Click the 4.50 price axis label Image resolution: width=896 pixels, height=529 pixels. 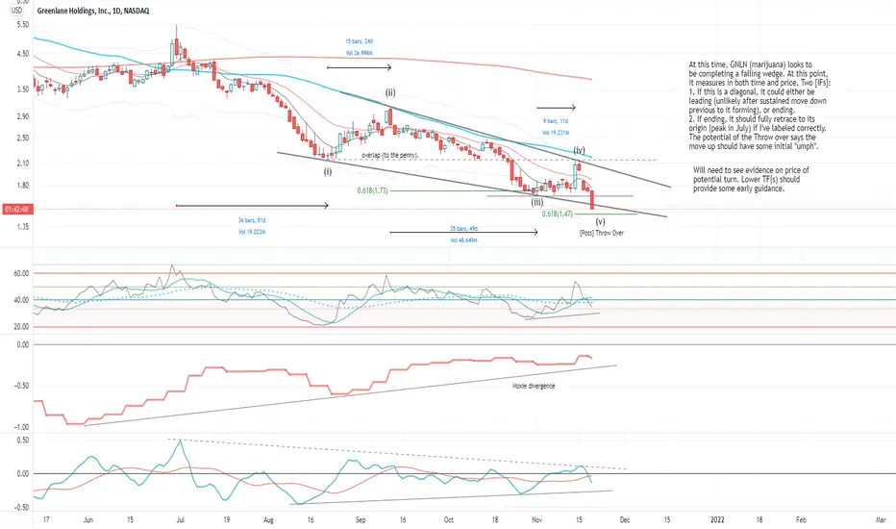coord(23,54)
